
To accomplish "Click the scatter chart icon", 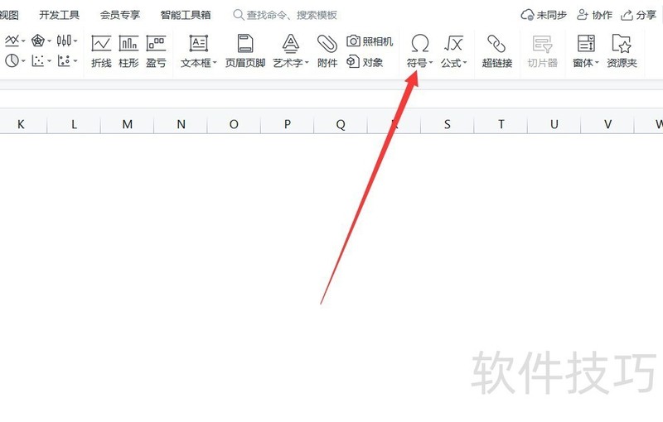I will click(x=38, y=60).
